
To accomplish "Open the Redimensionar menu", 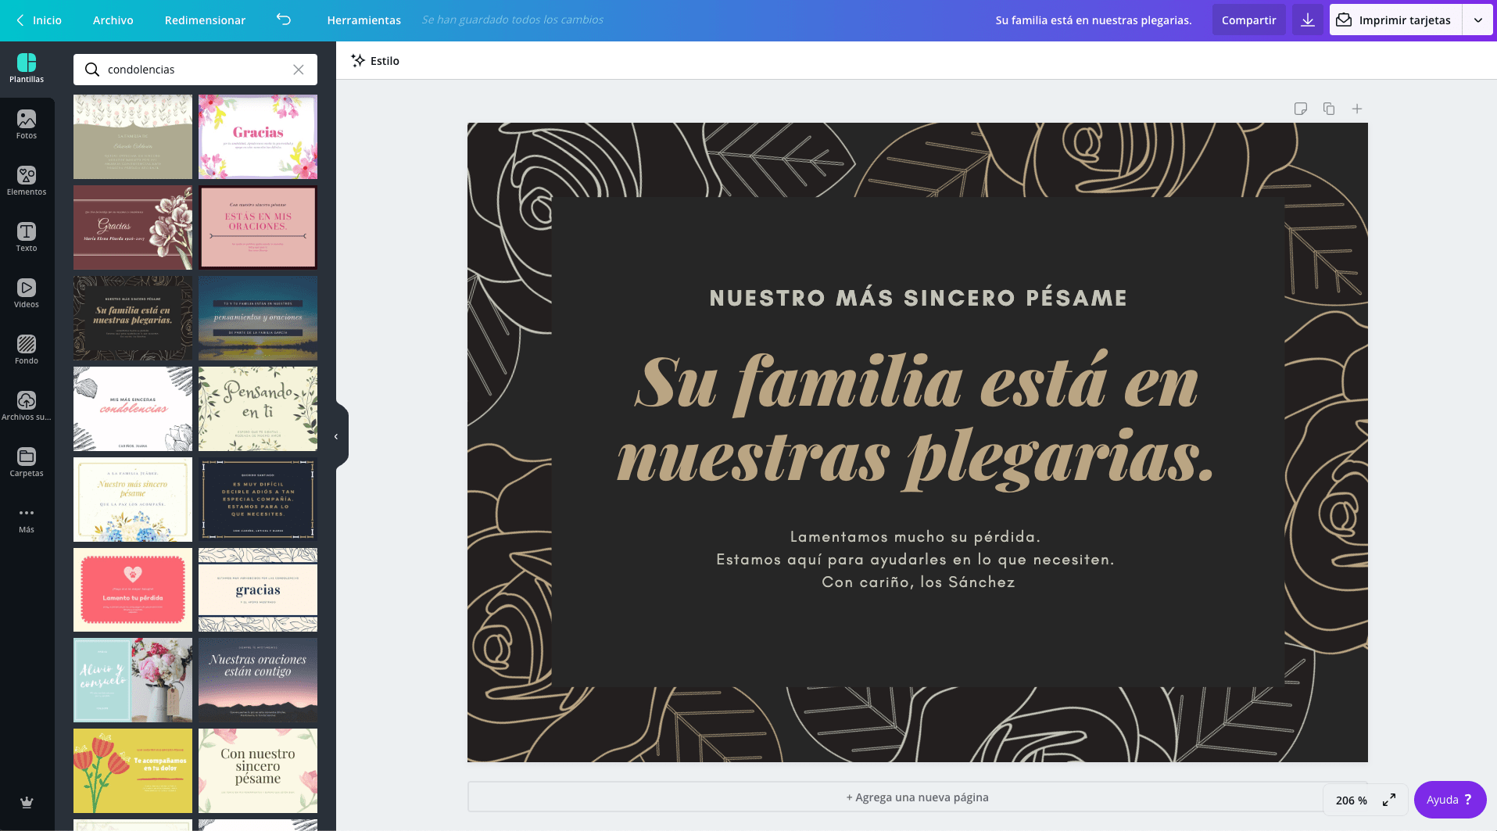I will pyautogui.click(x=205, y=20).
